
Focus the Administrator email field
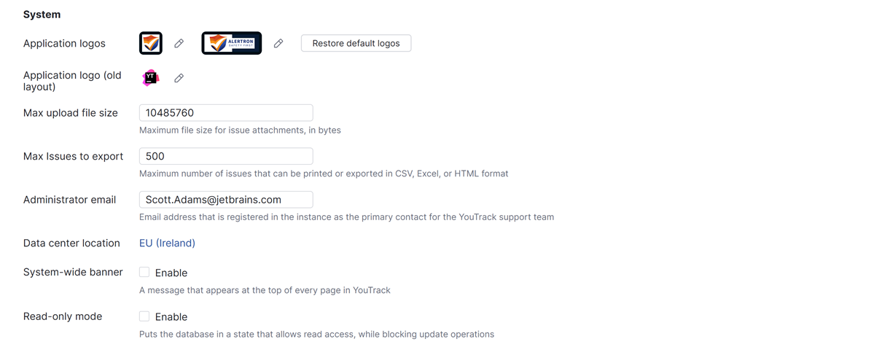pos(226,200)
